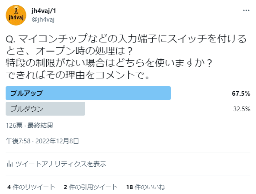Open the 2022年12月8日 date link

[58, 141]
